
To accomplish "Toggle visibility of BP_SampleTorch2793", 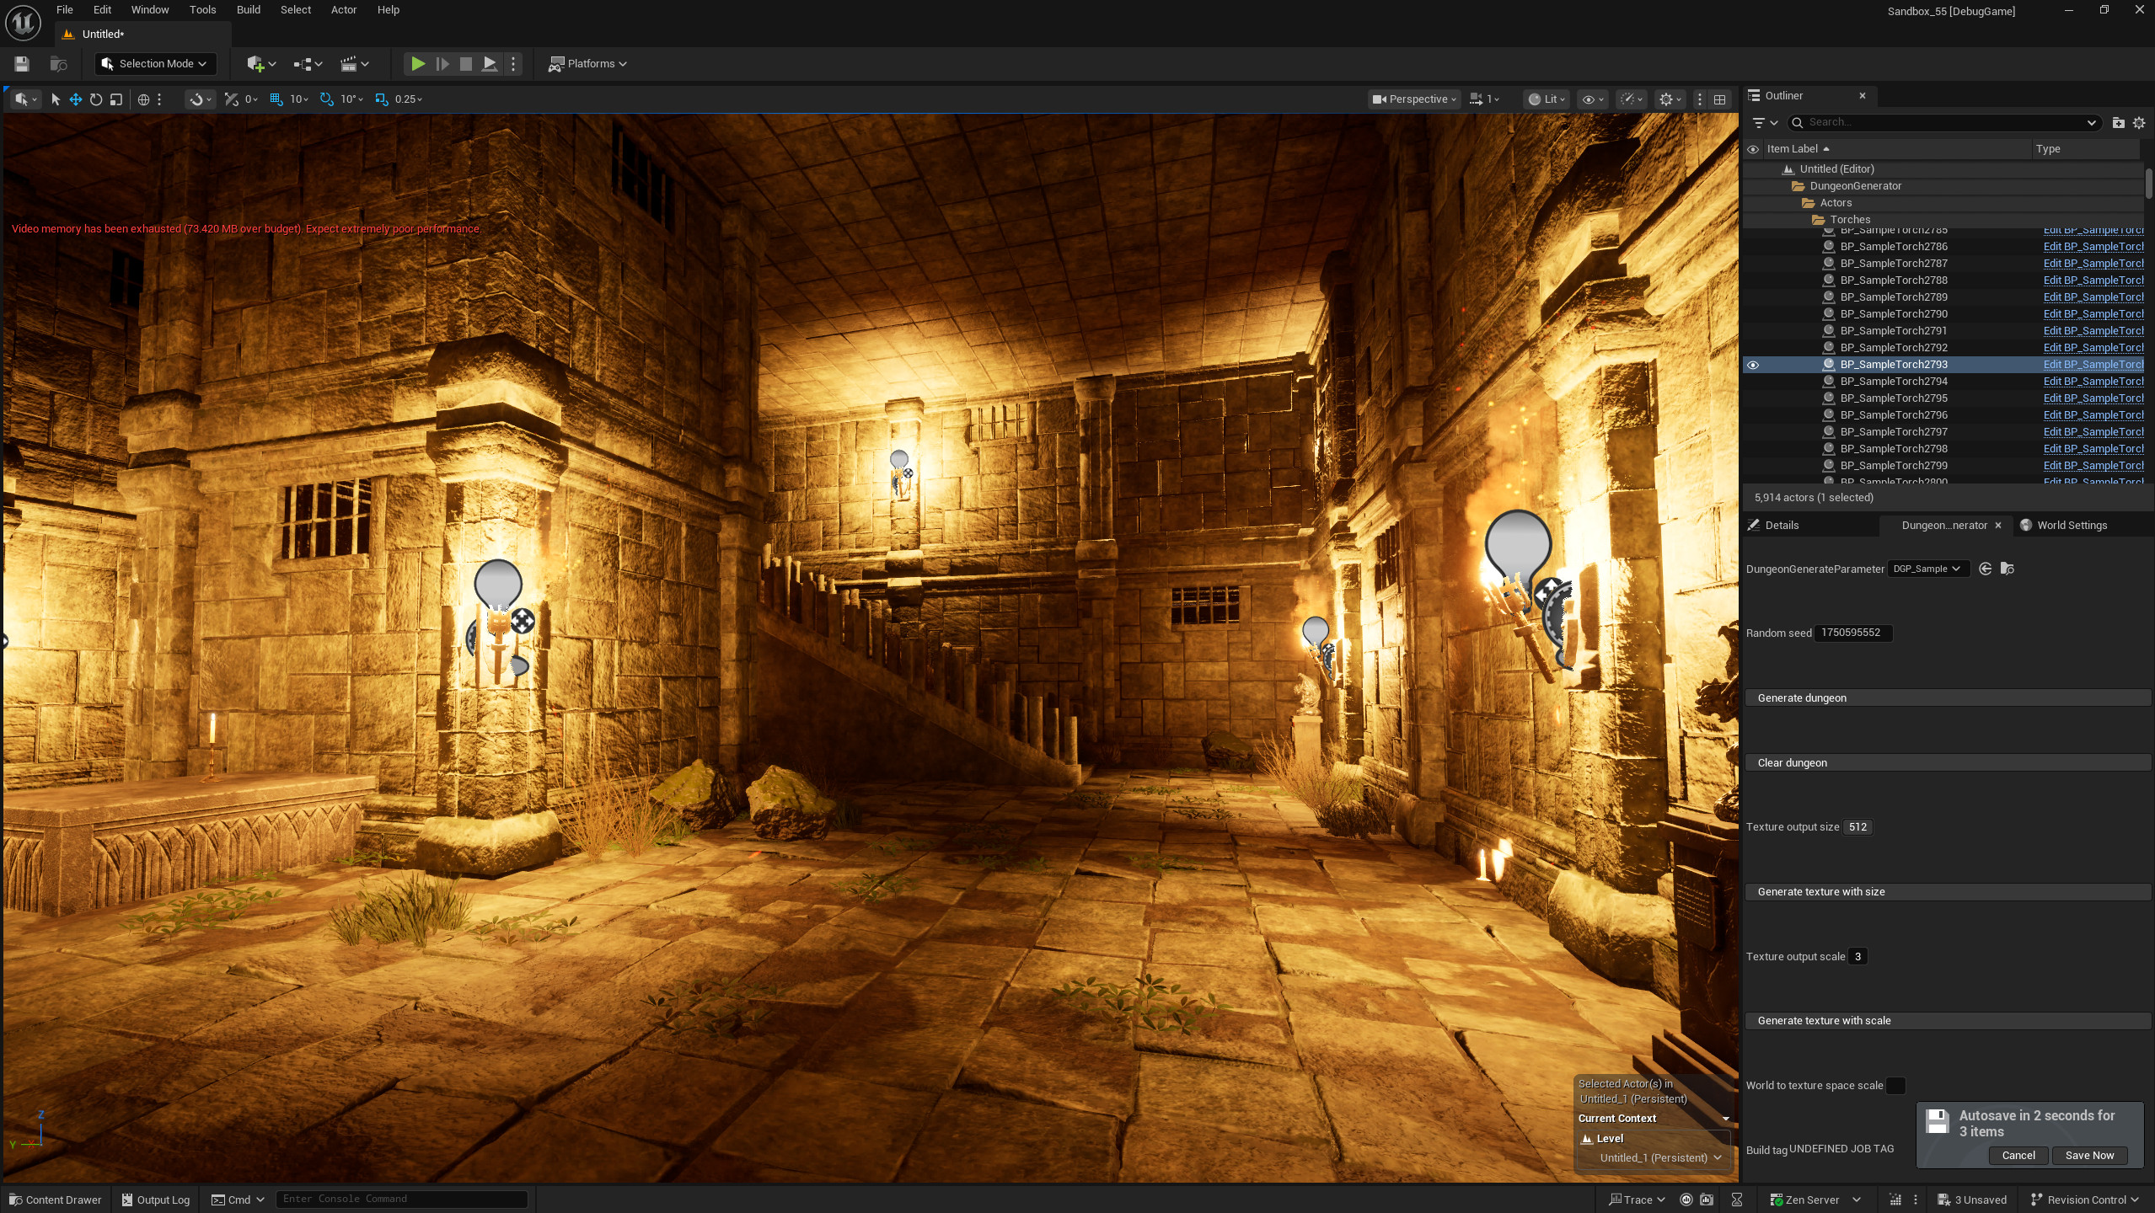I will 1753,365.
